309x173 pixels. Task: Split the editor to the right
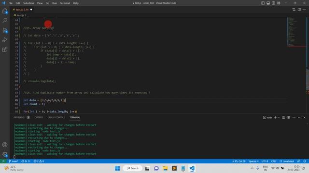click(x=299, y=10)
